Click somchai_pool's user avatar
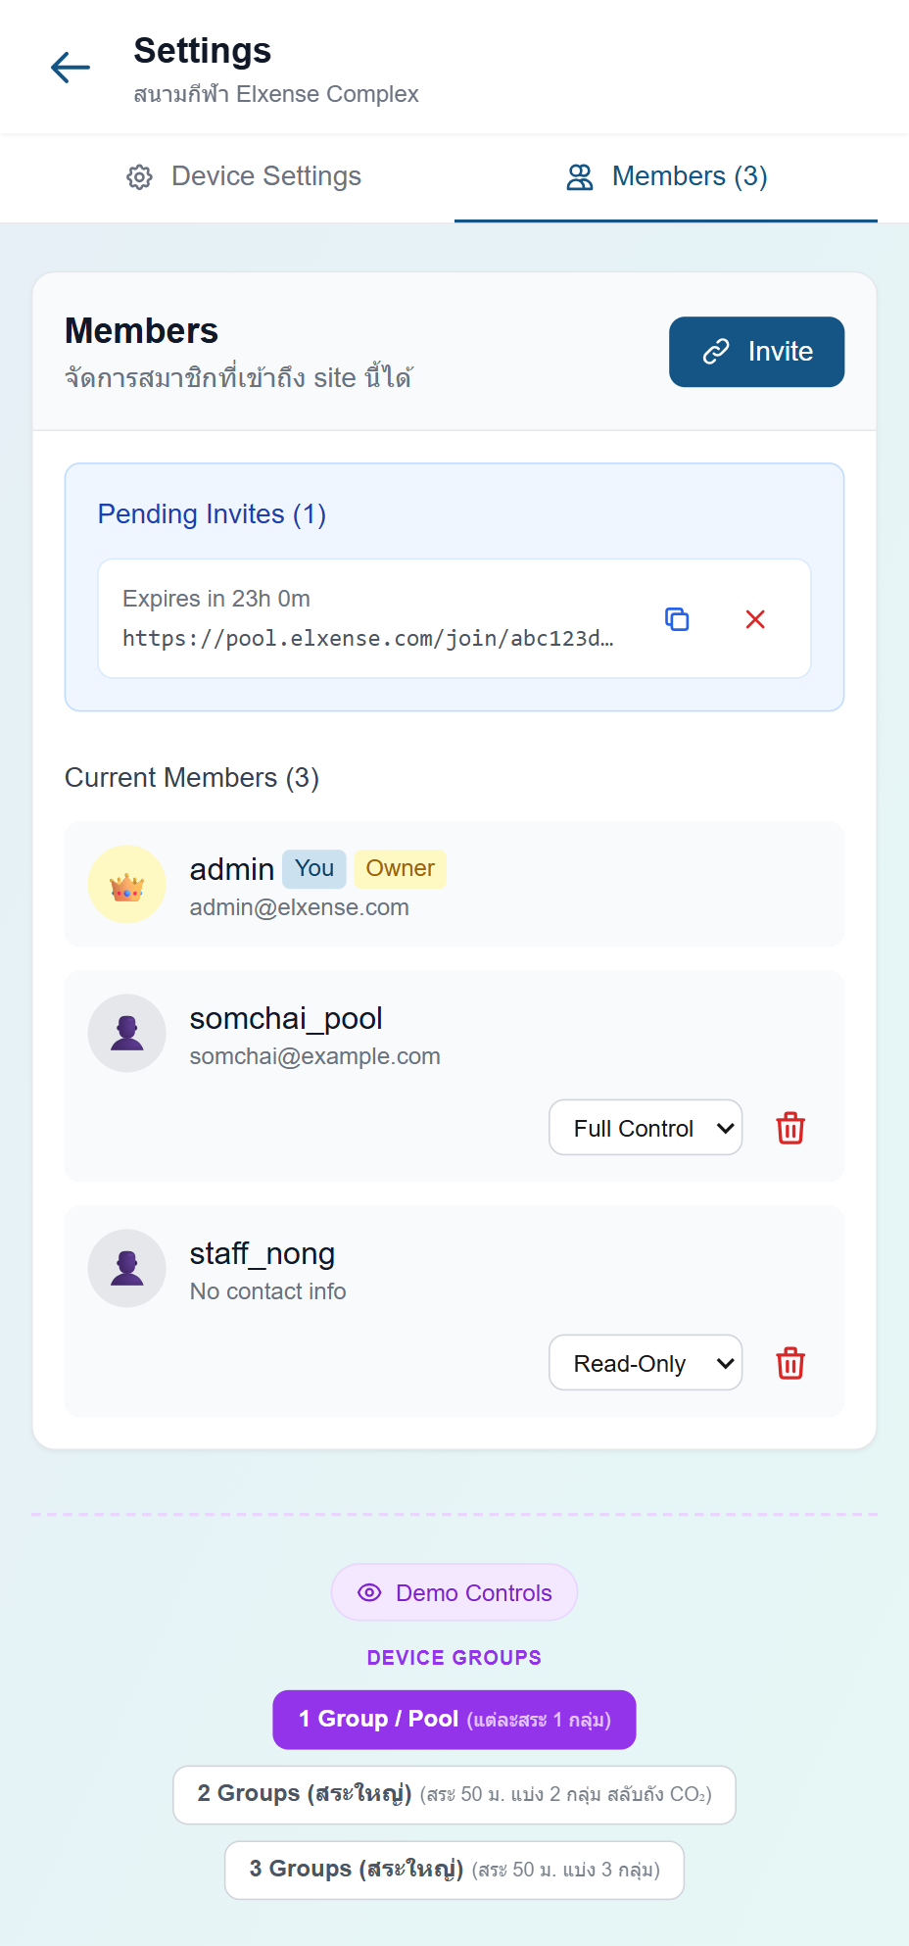 pyautogui.click(x=127, y=1034)
